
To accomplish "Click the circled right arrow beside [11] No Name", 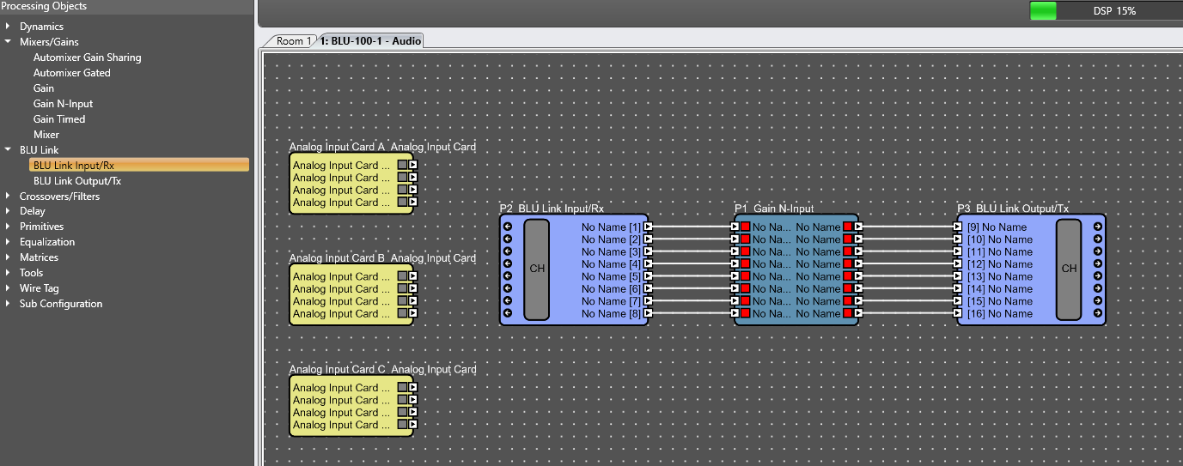I will pos(1098,252).
